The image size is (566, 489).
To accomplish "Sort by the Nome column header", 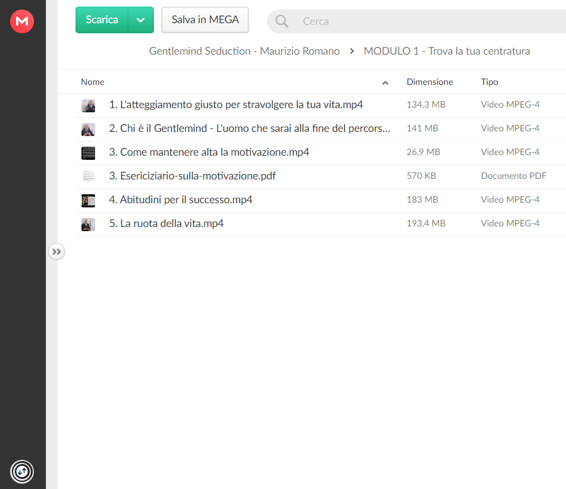I will [92, 82].
